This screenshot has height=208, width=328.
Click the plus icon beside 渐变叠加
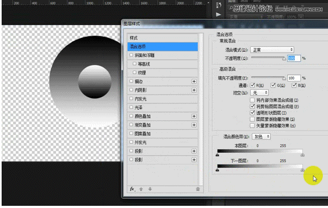[x=194, y=125]
